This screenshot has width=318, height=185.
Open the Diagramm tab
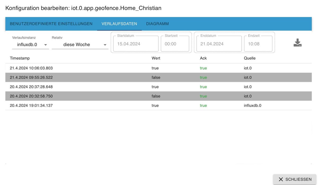157,24
